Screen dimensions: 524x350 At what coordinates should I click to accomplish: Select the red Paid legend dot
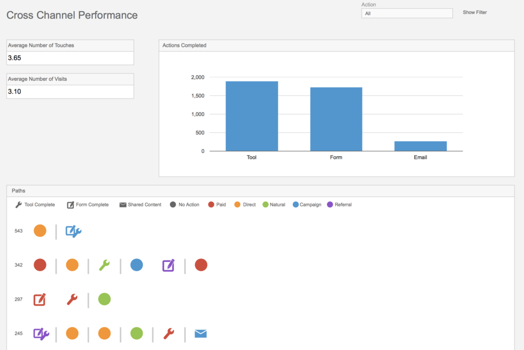tap(211, 205)
